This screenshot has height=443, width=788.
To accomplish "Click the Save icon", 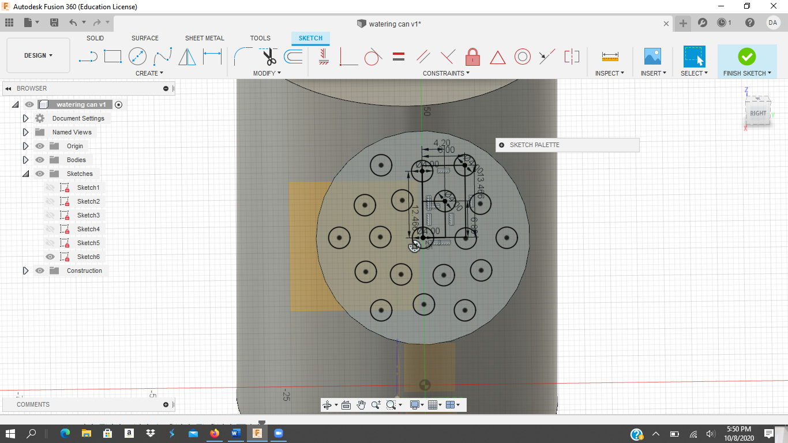I will [x=54, y=22].
